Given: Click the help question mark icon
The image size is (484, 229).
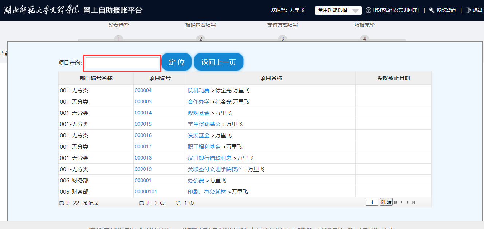Looking at the screenshot, I should 368,10.
